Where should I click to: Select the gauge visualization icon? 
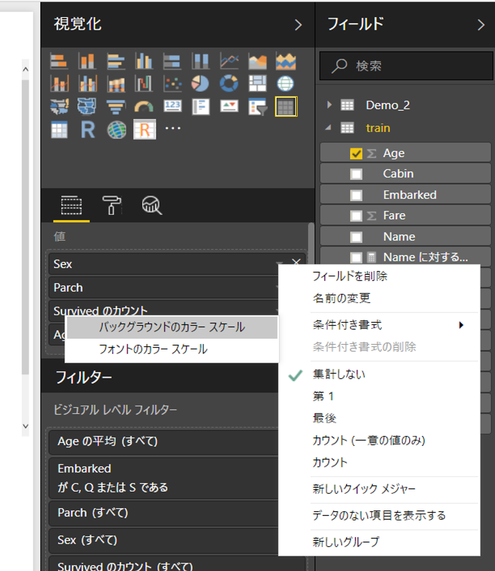point(144,106)
